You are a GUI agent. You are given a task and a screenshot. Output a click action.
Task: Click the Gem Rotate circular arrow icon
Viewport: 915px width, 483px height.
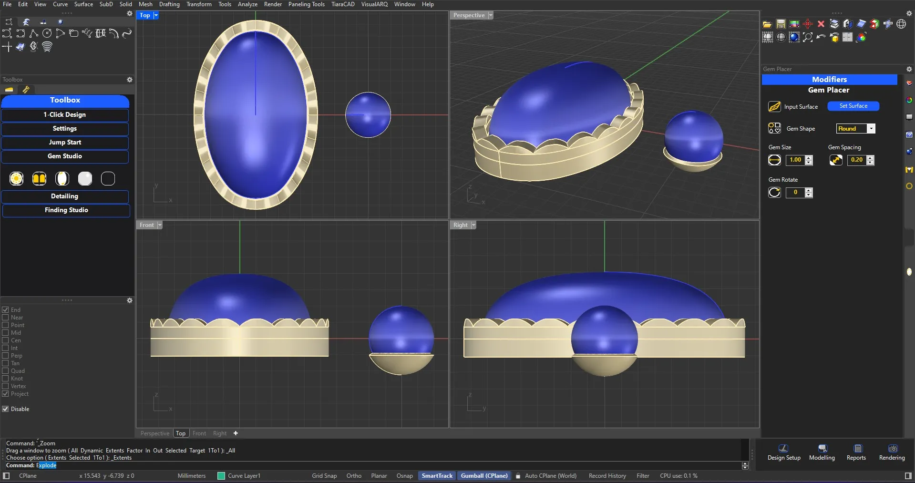pos(774,192)
